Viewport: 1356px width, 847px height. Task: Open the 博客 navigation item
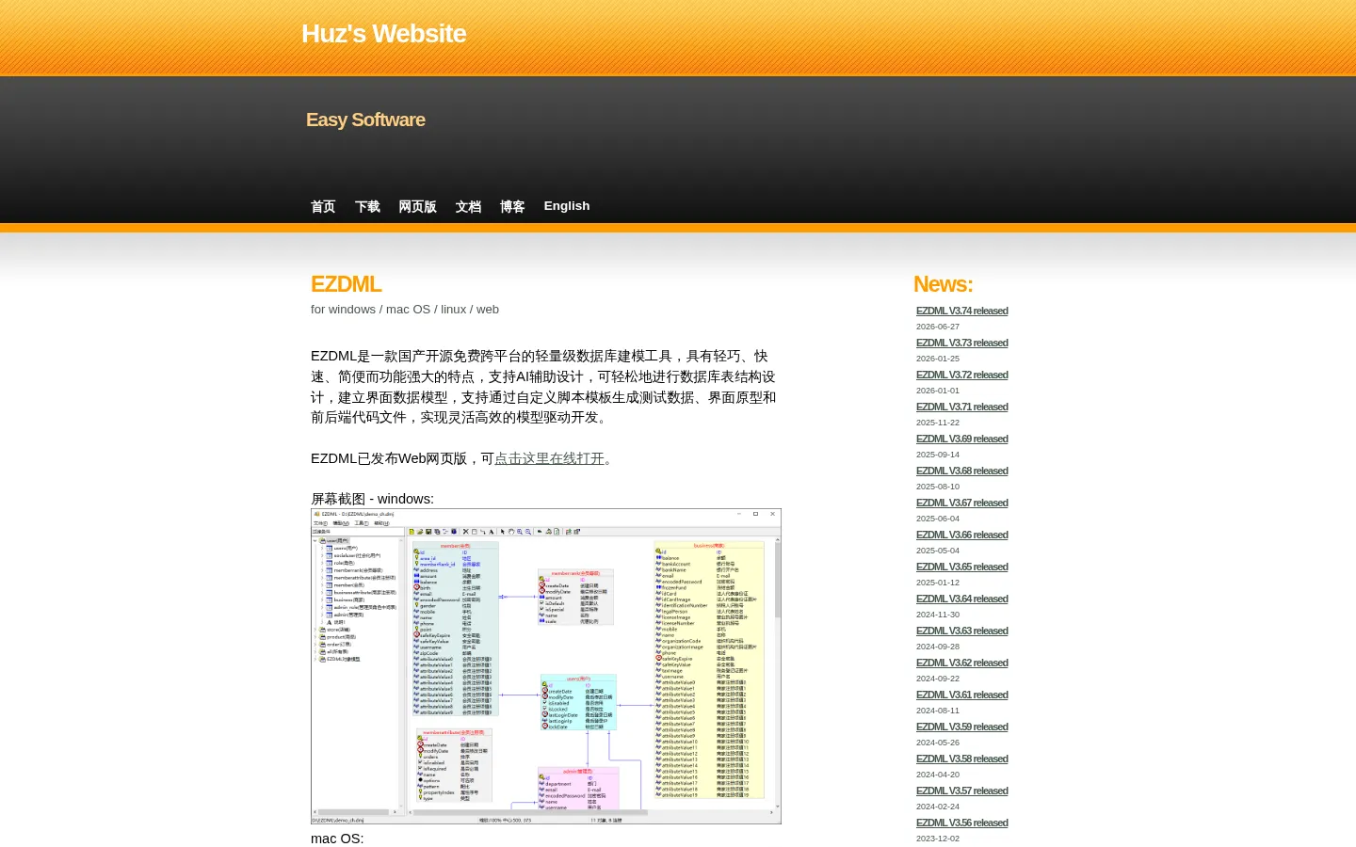[x=512, y=206]
